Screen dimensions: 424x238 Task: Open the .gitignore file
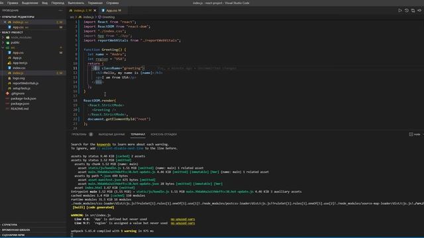pyautogui.click(x=17, y=93)
